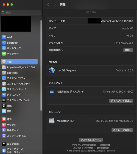The image size is (137, 154).
Task: Click the macOS Sequoia name text
Action: (66, 70)
